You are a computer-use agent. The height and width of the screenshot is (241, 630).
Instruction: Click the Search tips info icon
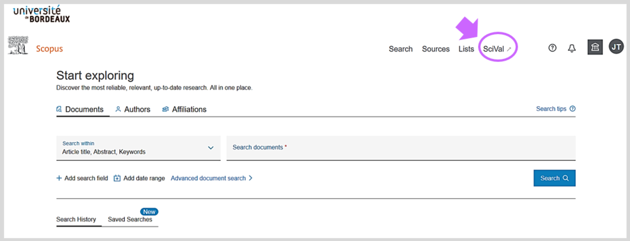573,109
